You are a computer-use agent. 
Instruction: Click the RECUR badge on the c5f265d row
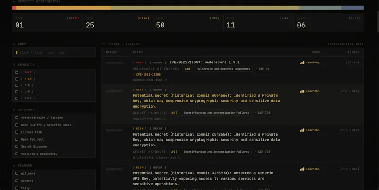tap(158, 129)
